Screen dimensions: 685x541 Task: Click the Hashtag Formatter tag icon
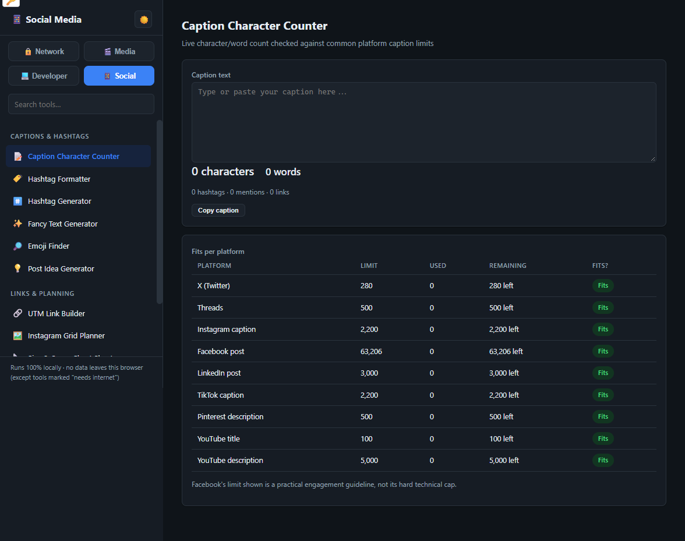coord(17,179)
